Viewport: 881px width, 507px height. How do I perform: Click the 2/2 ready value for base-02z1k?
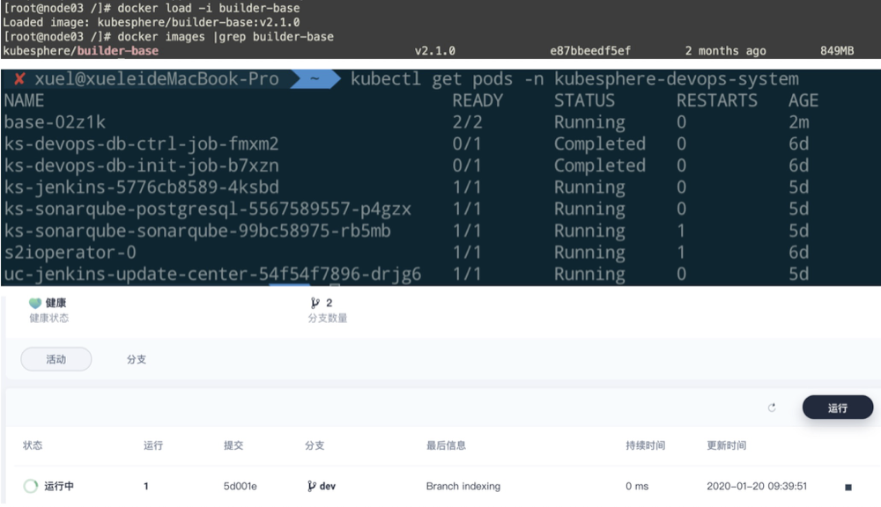click(x=468, y=122)
